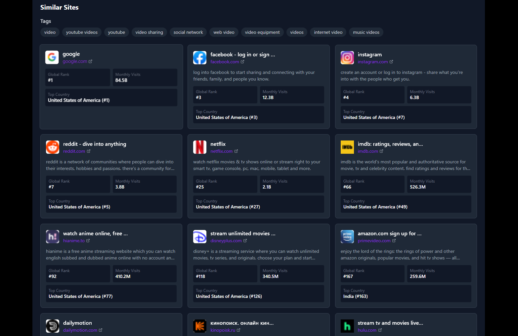The width and height of the screenshot is (518, 336).
Task: Open external link icon beside imdb.com
Action: [x=381, y=151]
